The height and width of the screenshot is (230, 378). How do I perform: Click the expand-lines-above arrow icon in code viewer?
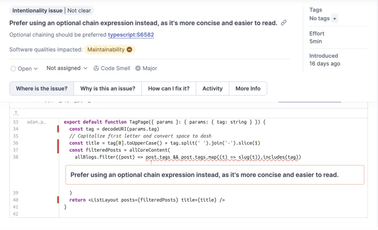coord(16,113)
